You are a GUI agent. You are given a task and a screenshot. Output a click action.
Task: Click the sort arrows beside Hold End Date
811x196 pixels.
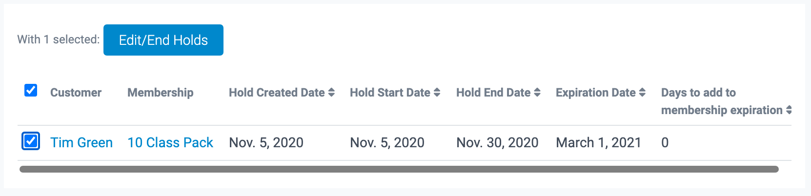tap(537, 93)
